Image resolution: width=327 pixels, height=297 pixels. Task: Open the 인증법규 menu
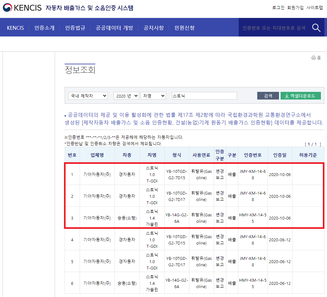75,28
